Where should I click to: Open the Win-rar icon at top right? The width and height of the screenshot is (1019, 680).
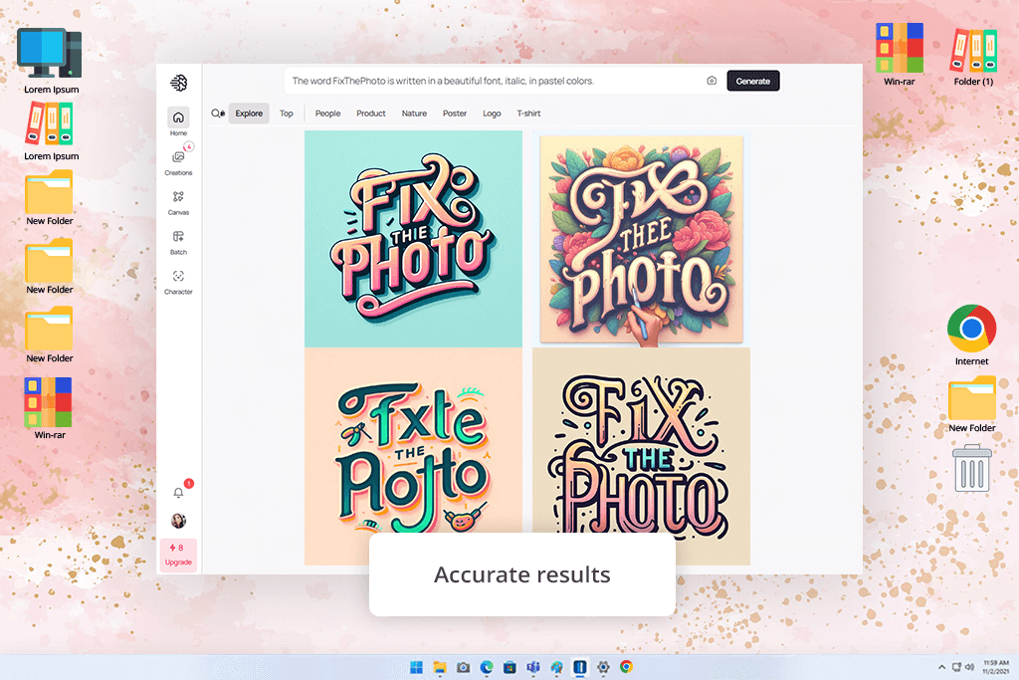(x=900, y=55)
